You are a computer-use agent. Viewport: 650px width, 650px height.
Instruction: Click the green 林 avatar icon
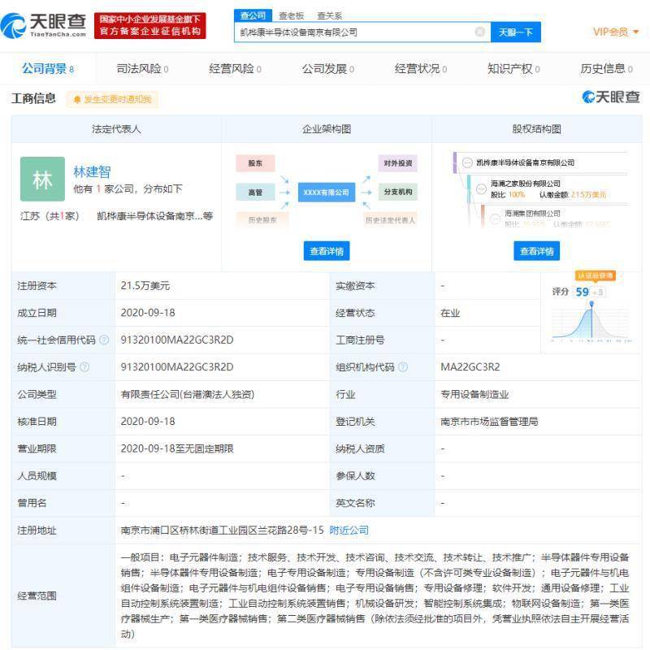click(43, 179)
